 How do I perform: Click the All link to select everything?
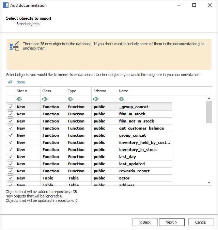pyautogui.click(x=10, y=82)
